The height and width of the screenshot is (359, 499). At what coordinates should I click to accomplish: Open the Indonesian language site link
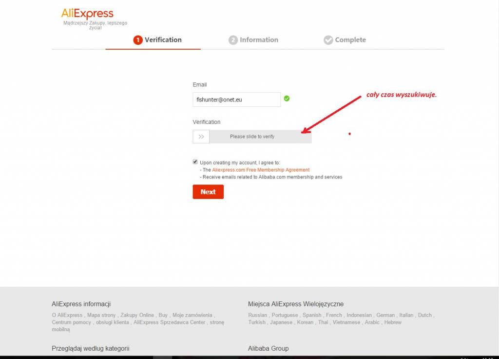tap(359, 315)
